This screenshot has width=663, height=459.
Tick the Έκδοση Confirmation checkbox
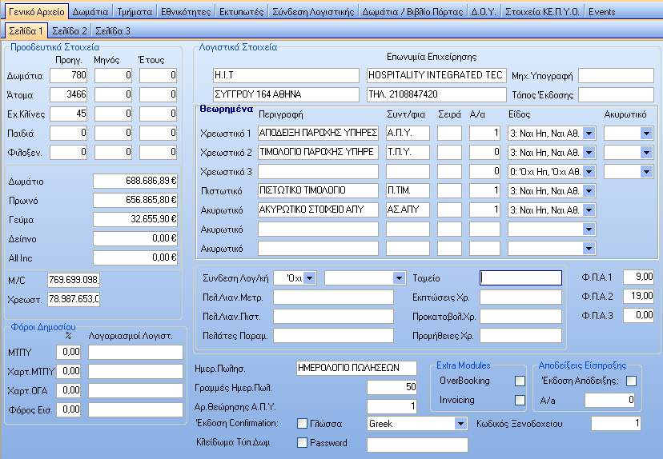302,423
